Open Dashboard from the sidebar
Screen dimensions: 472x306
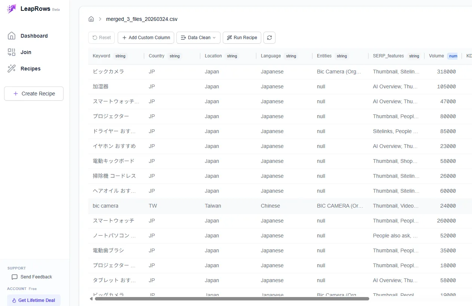(x=35, y=36)
